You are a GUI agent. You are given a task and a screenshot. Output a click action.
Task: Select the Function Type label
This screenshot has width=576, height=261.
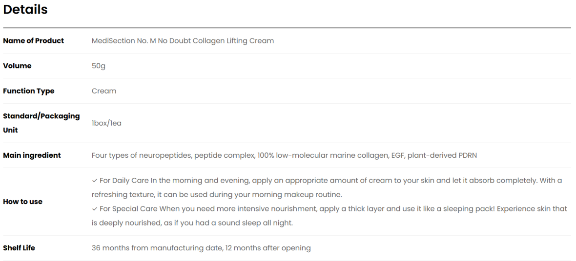29,91
